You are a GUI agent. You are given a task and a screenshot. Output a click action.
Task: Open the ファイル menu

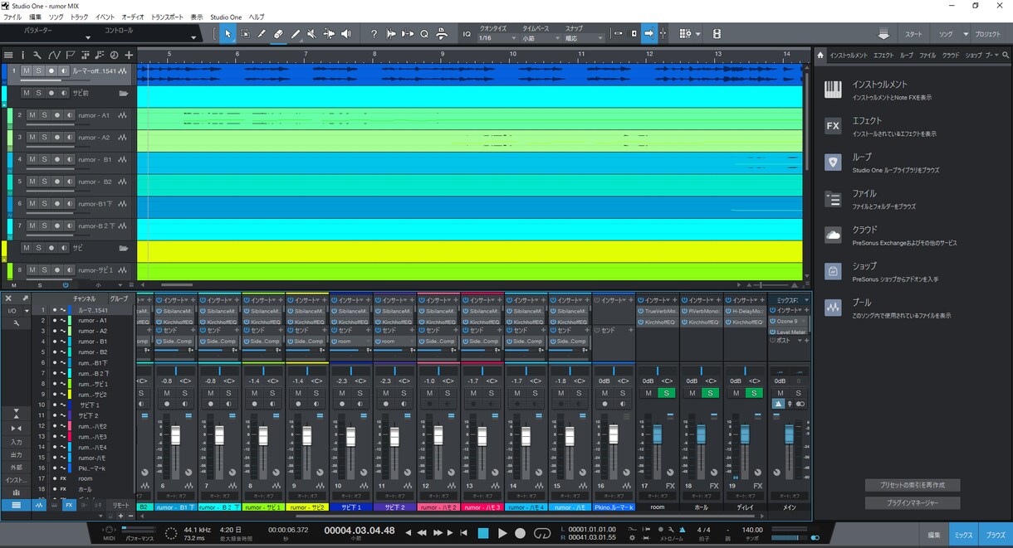click(12, 17)
